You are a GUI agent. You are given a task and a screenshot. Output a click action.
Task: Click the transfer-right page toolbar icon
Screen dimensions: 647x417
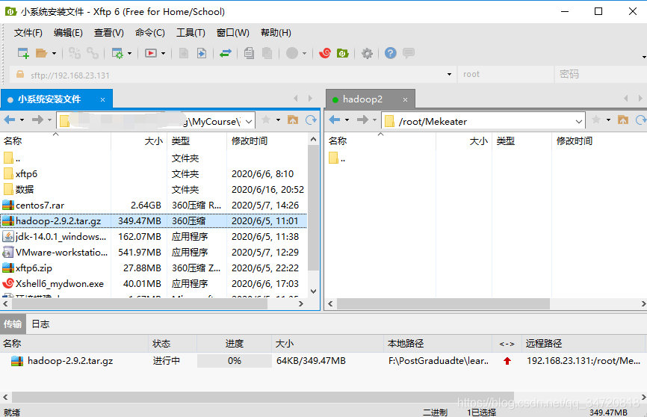pyautogui.click(x=202, y=53)
